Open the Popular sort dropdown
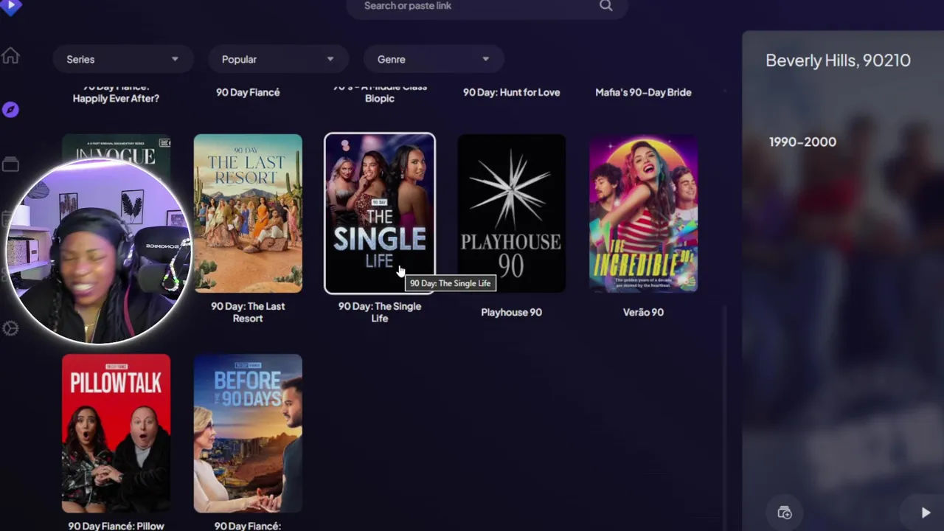 pyautogui.click(x=278, y=59)
